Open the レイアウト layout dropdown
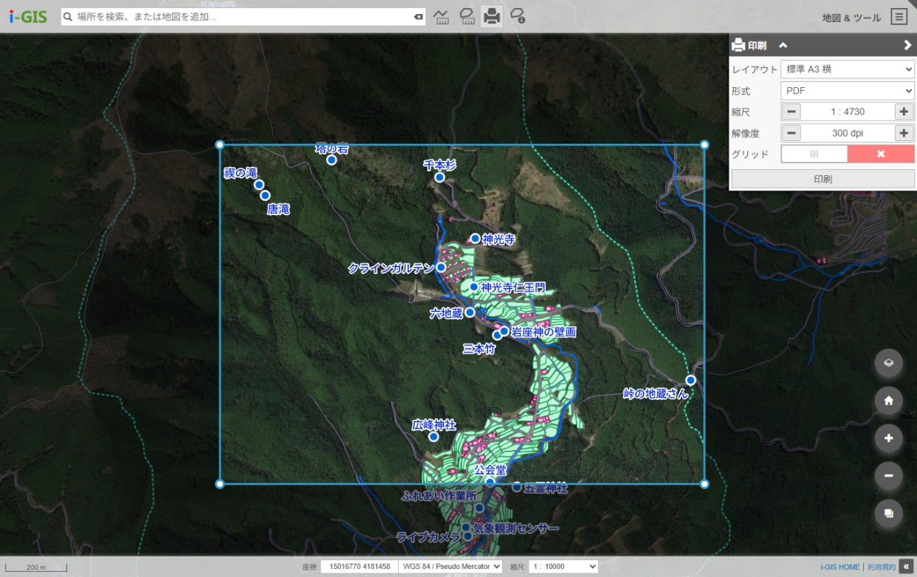 pos(848,69)
